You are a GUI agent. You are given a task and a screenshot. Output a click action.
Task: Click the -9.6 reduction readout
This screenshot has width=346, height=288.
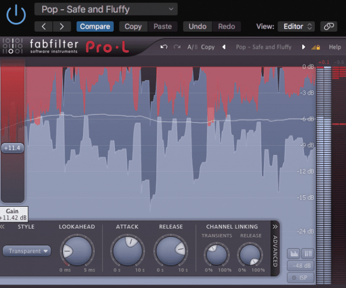click(x=339, y=62)
